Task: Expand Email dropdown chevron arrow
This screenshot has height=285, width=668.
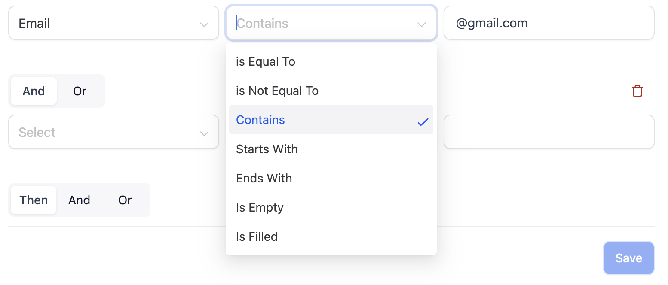Action: (x=204, y=24)
